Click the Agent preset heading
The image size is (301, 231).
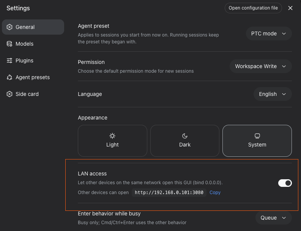point(93,26)
